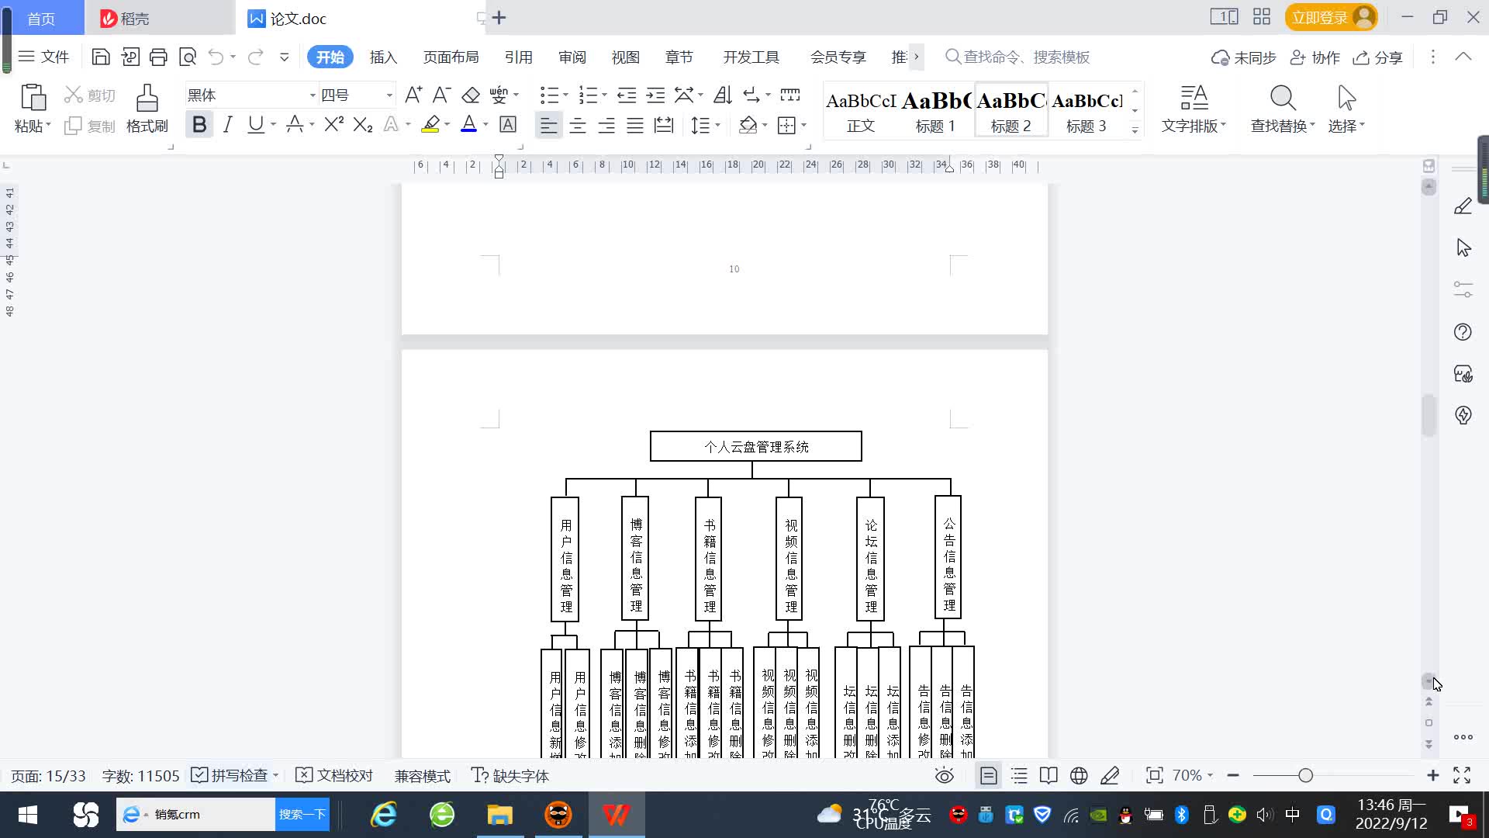Collapse the ribbon with chevron
Screen dimensions: 1489x838
[1463, 57]
